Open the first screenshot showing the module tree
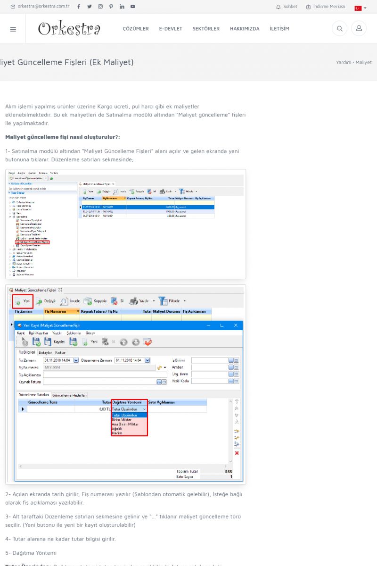The height and width of the screenshot is (566, 377). pyautogui.click(x=125, y=224)
